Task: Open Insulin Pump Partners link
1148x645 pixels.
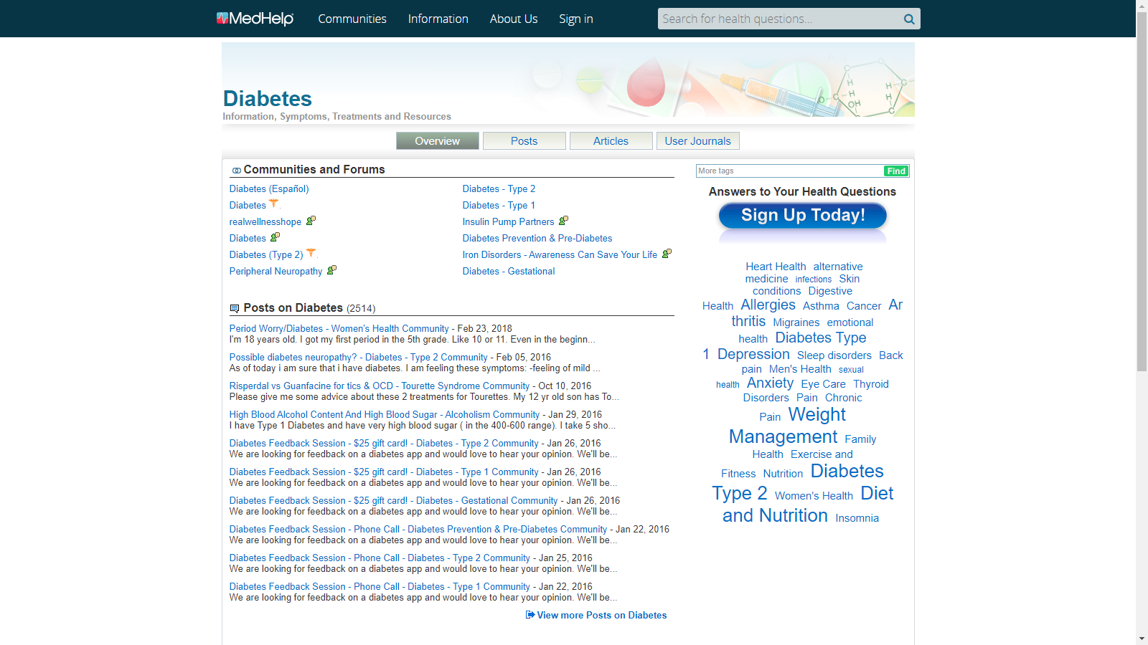Action: click(508, 222)
